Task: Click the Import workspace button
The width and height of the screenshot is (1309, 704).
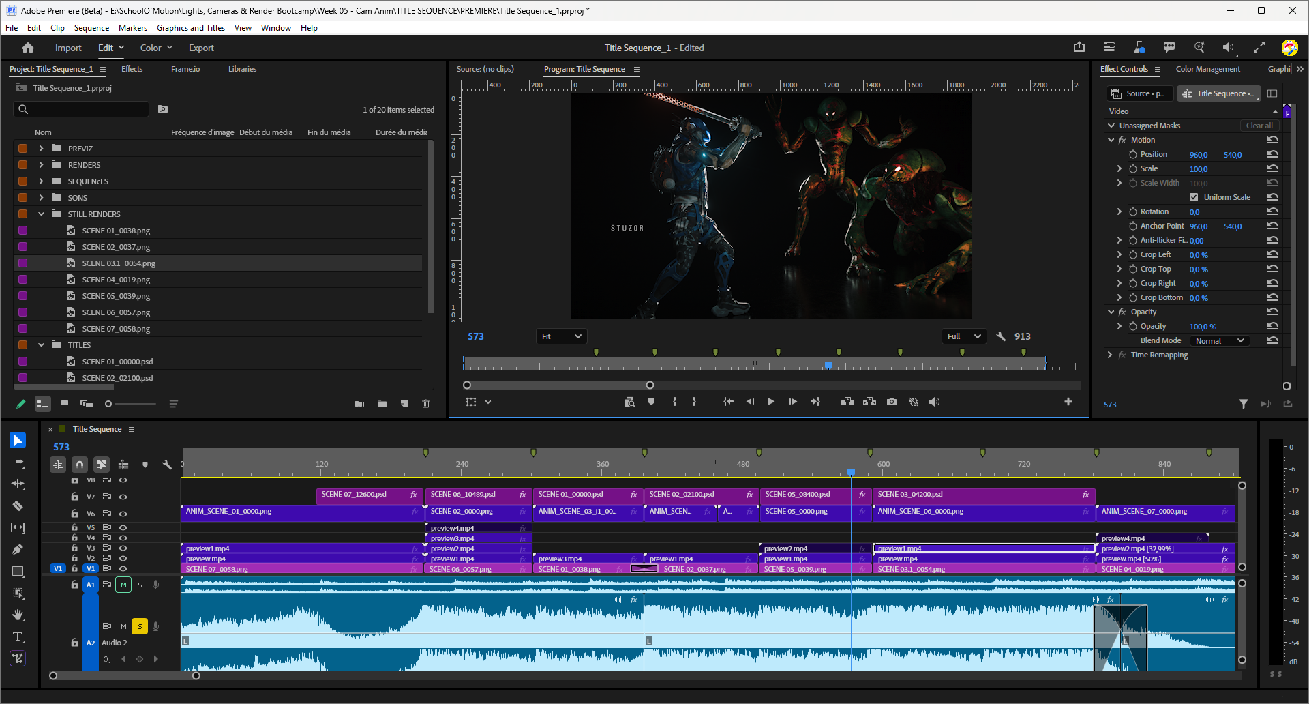Action: point(68,48)
